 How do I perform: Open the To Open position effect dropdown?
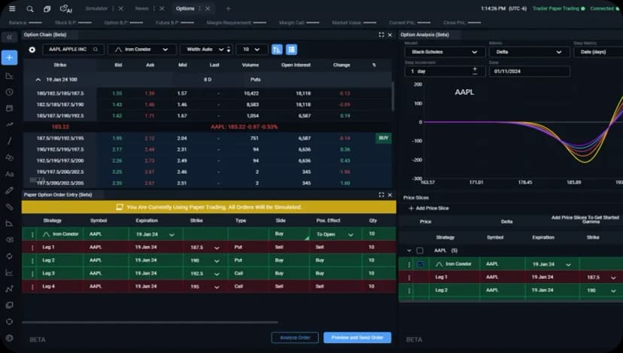coord(336,235)
